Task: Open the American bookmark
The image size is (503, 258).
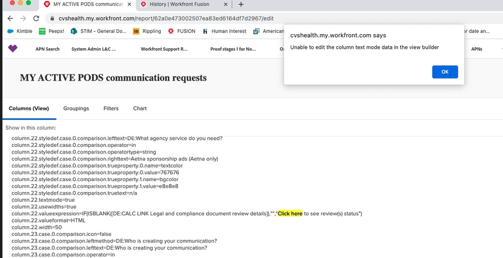Action: point(269,31)
